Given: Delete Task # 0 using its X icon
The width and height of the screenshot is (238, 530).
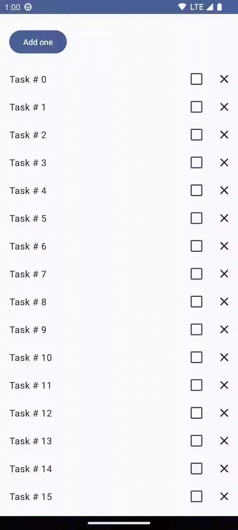Looking at the screenshot, I should [x=224, y=79].
